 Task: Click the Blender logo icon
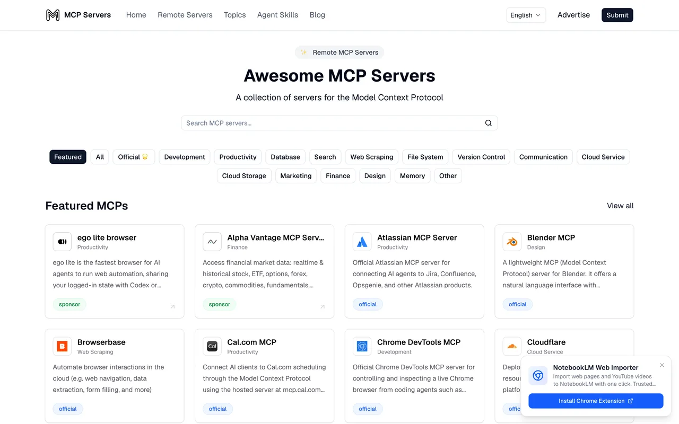512,242
